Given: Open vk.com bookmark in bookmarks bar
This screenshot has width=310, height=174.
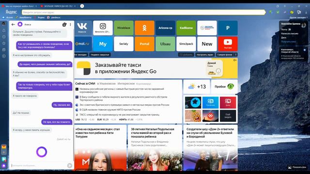Looking at the screenshot, I should pyautogui.click(x=8, y=17).
